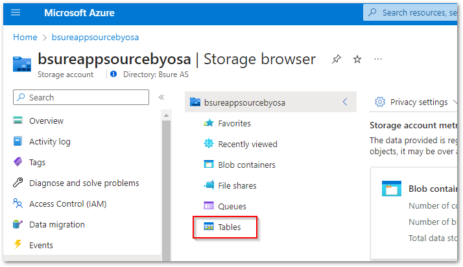Collapse the left navigation menu

(x=161, y=97)
